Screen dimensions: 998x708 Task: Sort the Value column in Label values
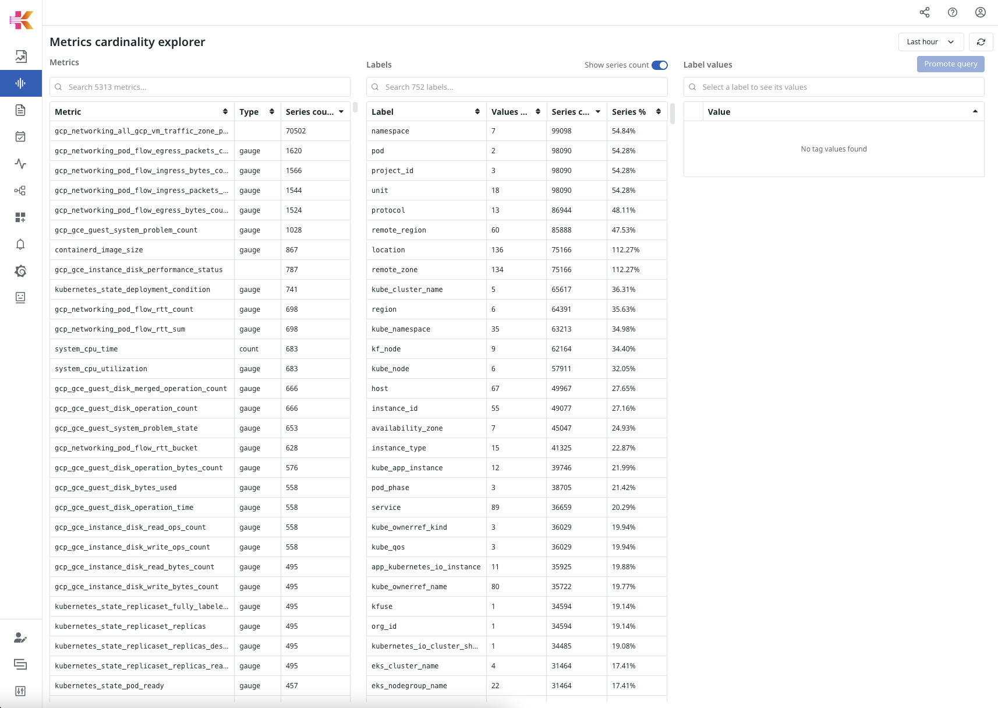841,112
